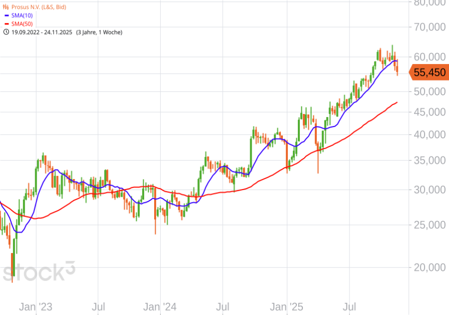Click the clock icon before the date range
Viewport: 449px width, 315px height.
6,32
